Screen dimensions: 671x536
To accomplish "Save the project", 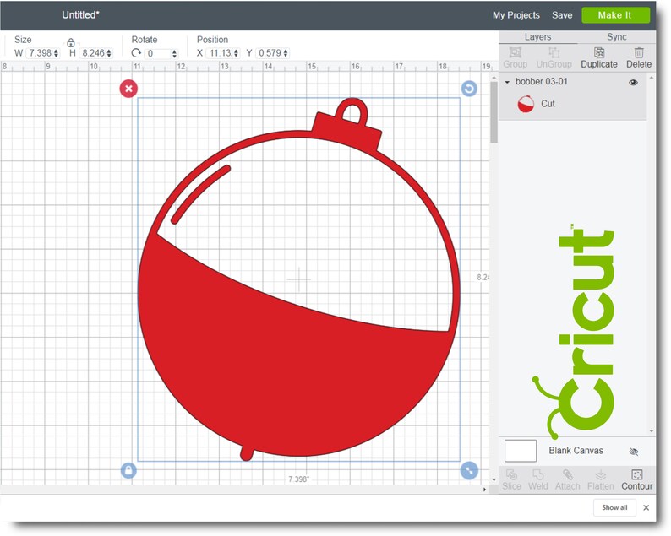I will tap(561, 15).
